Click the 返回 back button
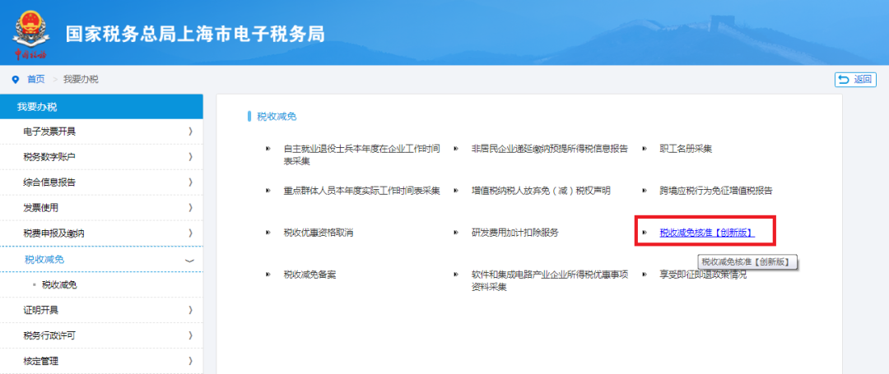 click(854, 79)
